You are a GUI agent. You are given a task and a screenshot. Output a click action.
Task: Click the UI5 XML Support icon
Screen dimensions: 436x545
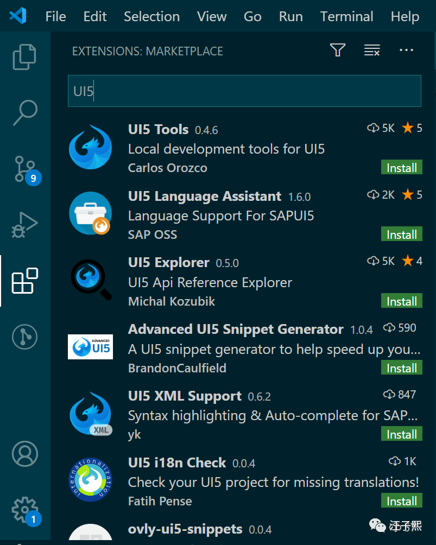(x=90, y=414)
